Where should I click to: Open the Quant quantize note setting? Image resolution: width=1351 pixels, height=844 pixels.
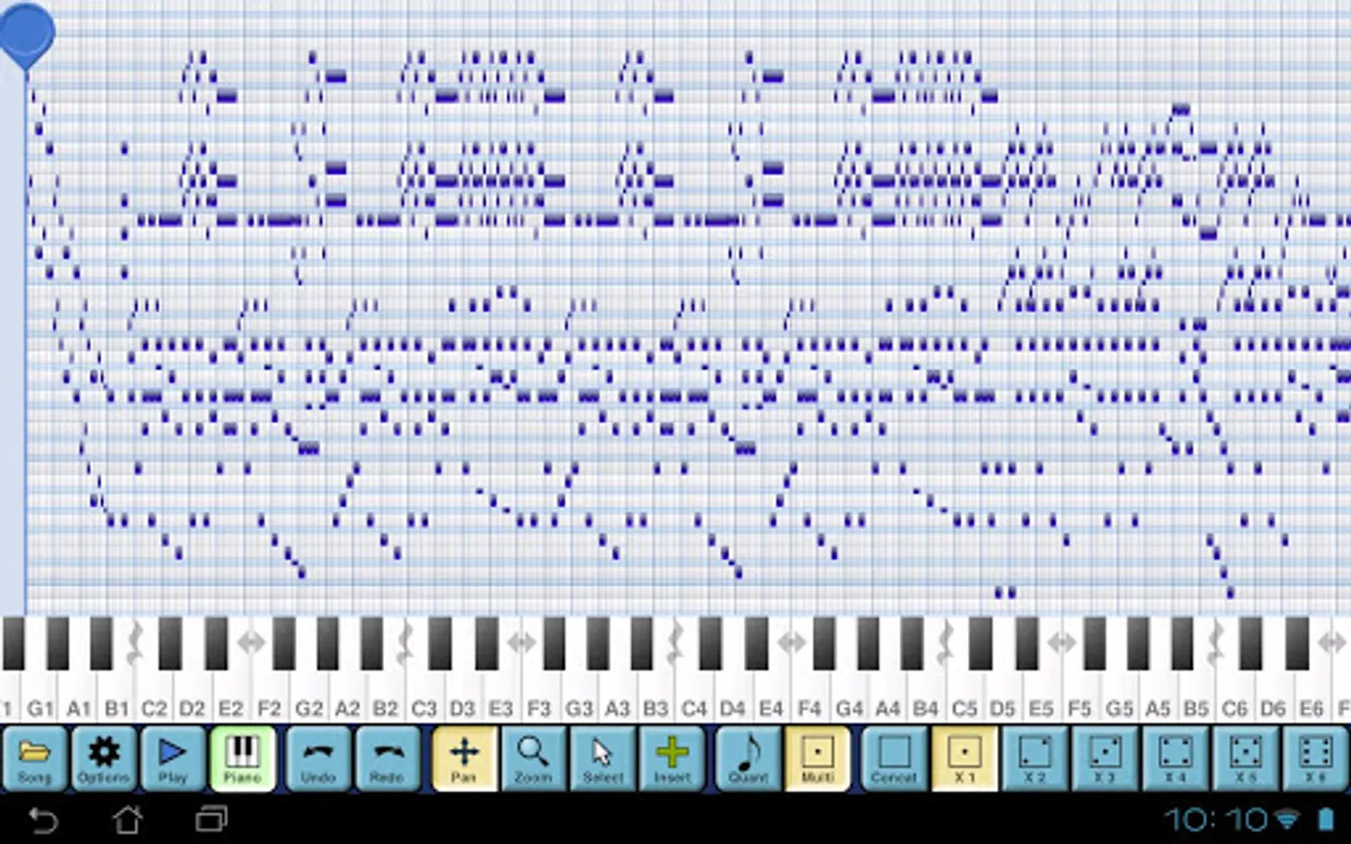[x=749, y=758]
